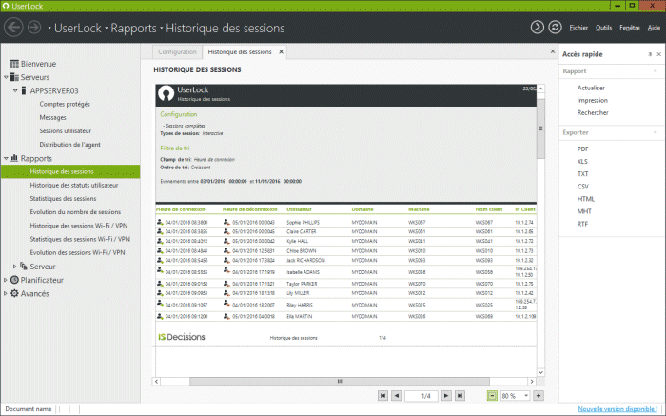Open Historique des sessions Wi-Fi / VPN
Image resolution: width=666 pixels, height=416 pixels.
click(x=79, y=226)
